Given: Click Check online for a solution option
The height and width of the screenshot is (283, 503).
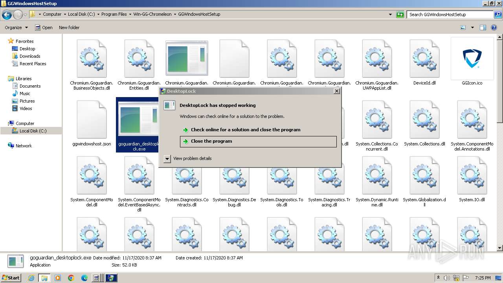Looking at the screenshot, I should pyautogui.click(x=258, y=130).
